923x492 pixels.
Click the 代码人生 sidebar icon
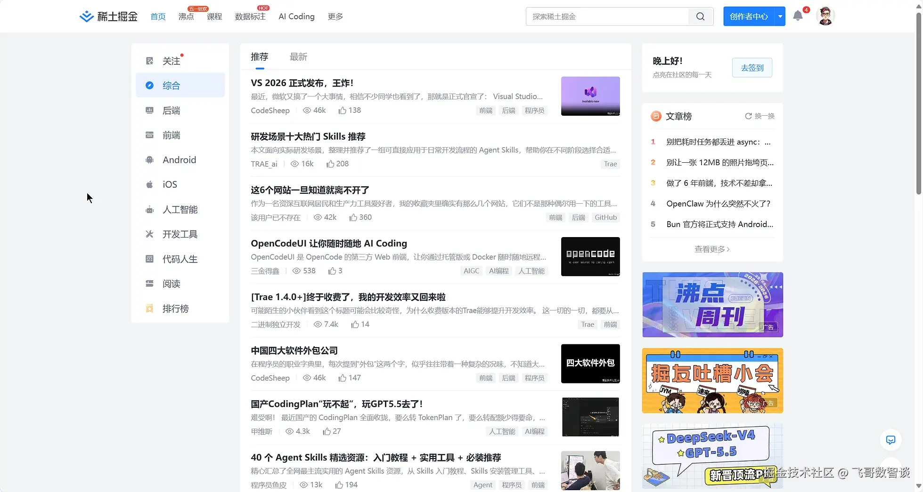click(149, 259)
